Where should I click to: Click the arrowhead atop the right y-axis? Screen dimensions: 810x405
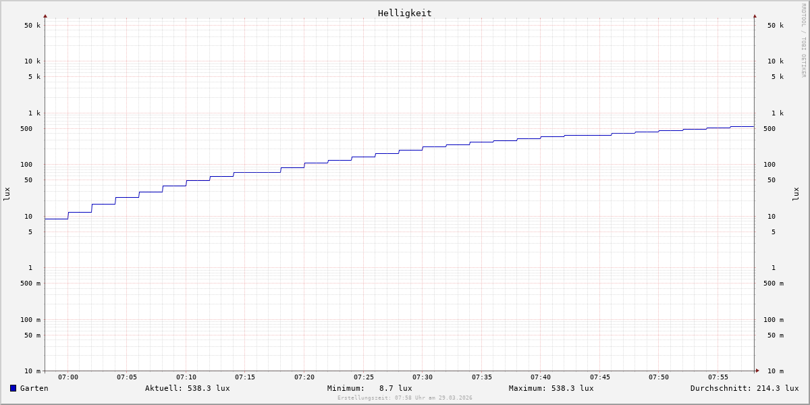click(755, 16)
